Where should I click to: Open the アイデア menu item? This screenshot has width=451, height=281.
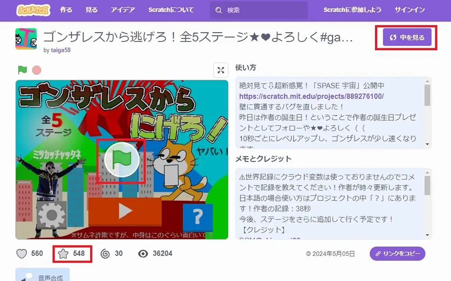point(123,10)
